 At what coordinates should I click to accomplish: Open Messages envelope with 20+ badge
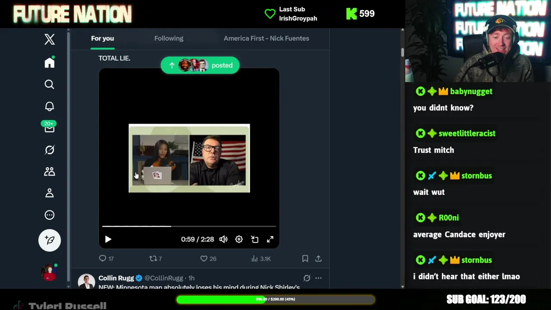(x=49, y=127)
